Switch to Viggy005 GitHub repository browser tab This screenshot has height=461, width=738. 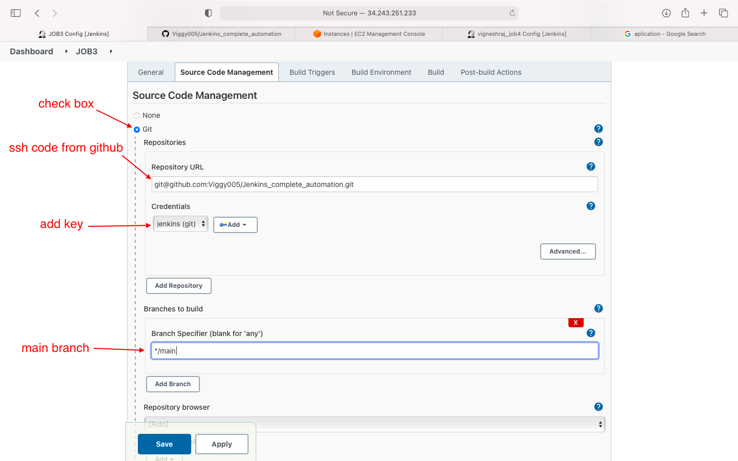coord(221,34)
